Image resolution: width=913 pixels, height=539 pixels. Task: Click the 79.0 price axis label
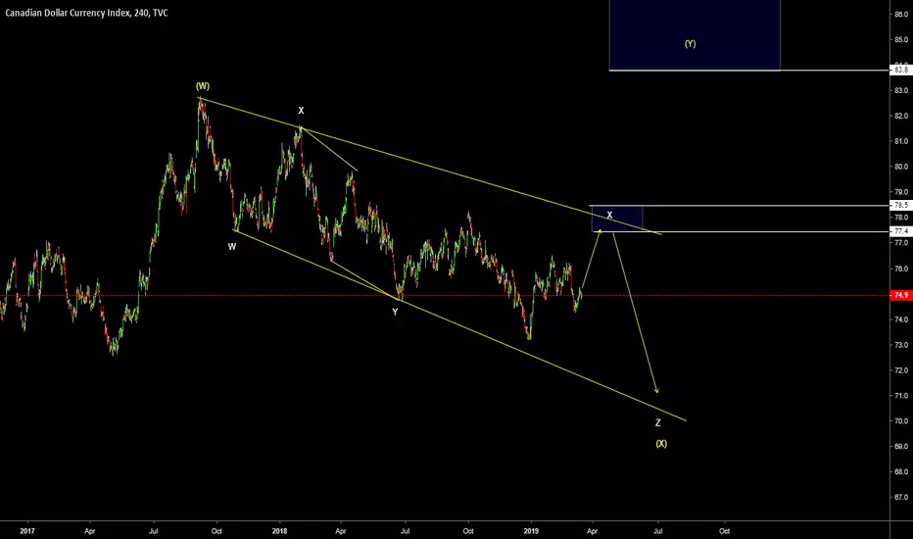(901, 192)
